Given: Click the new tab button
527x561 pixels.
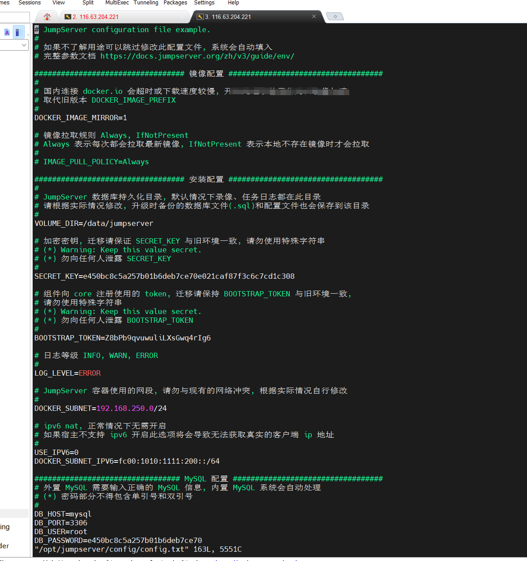Looking at the screenshot, I should pyautogui.click(x=335, y=17).
